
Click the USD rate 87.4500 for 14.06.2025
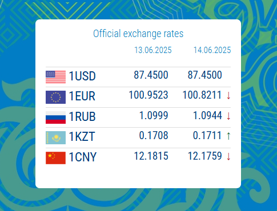(x=205, y=75)
